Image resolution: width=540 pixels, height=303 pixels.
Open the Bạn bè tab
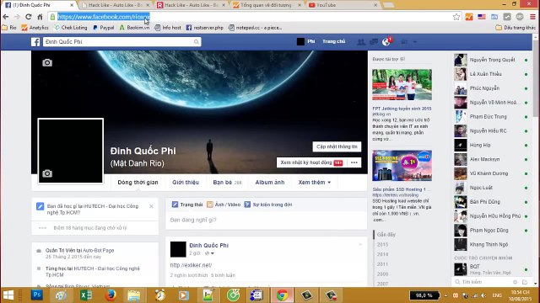coord(227,183)
